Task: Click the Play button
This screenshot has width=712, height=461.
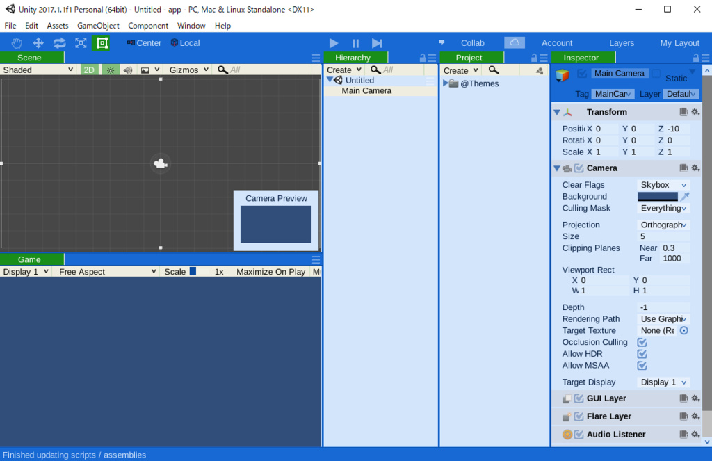Action: (x=334, y=43)
